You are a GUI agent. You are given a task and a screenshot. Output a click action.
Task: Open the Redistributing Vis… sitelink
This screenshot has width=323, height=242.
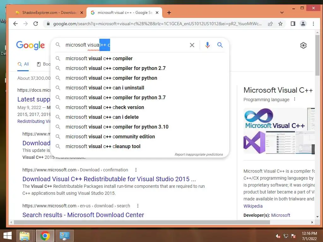(34, 121)
